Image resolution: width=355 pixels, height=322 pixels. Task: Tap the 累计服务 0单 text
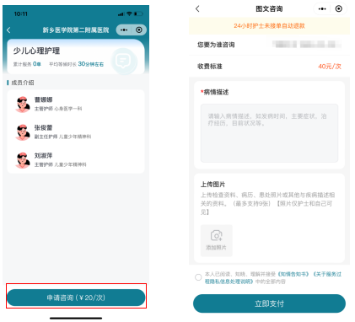click(x=27, y=64)
